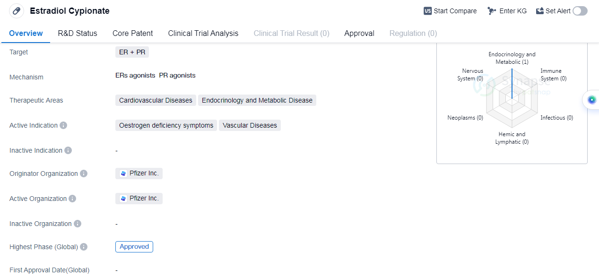Screen dimensions: 599x278
Task: Click info icon beside Highest Phase (Global)
Action: [x=84, y=247]
